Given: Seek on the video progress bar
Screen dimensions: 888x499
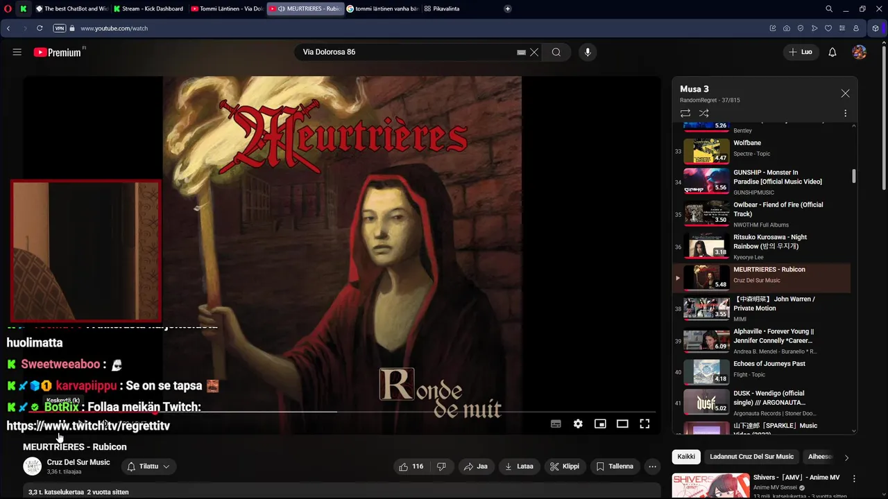Looking at the screenshot, I should click(342, 412).
